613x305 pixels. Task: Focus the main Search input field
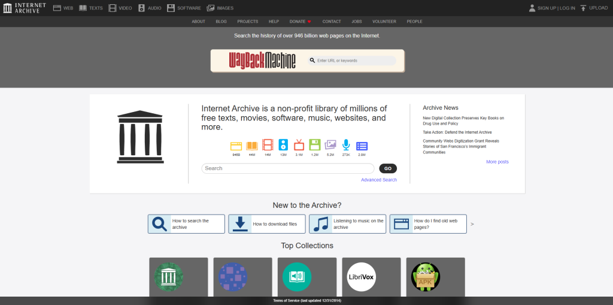point(288,168)
